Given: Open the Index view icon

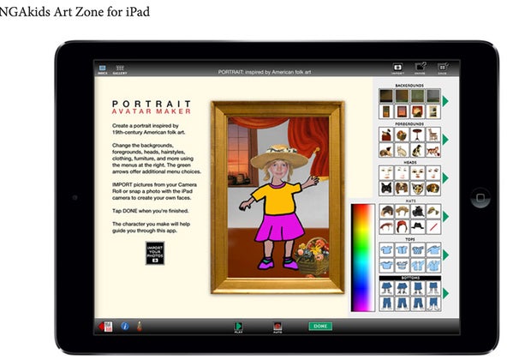Looking at the screenshot, I should tap(102, 69).
